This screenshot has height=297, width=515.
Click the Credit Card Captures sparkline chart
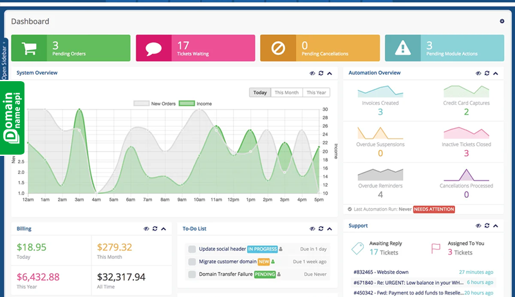click(x=466, y=91)
